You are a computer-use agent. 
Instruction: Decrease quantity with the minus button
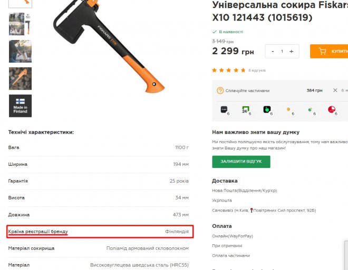[273, 52]
